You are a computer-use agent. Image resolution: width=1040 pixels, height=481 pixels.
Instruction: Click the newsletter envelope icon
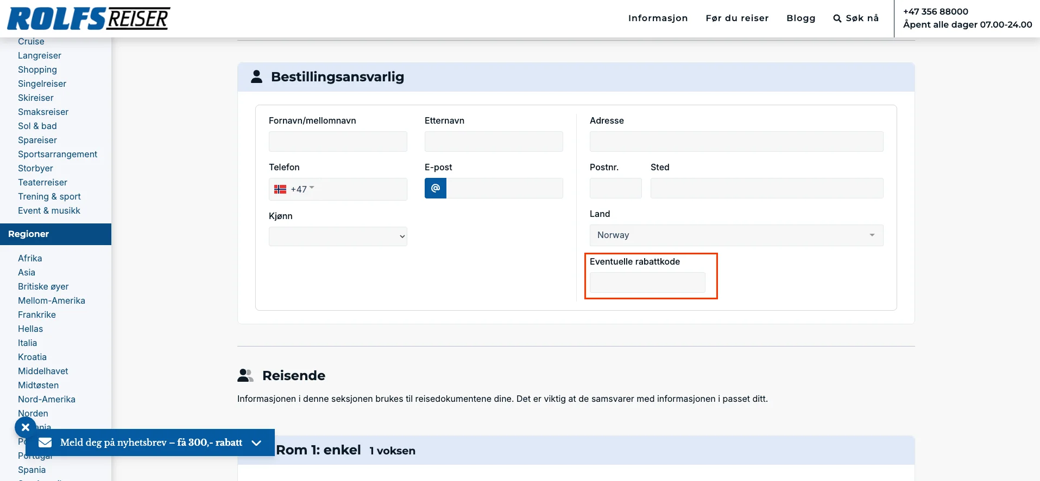click(x=45, y=442)
